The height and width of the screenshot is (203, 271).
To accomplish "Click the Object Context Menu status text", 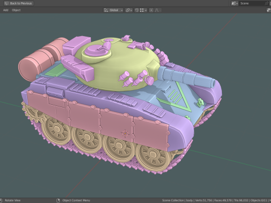I will point(76,200).
